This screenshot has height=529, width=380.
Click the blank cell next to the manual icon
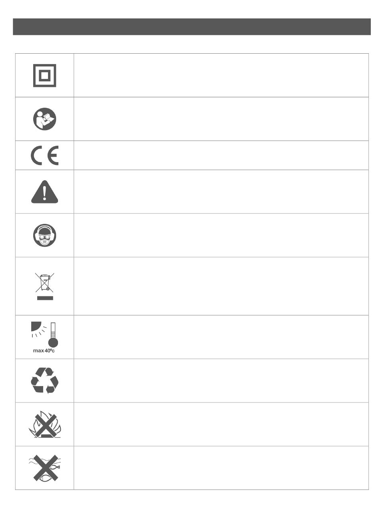221,119
